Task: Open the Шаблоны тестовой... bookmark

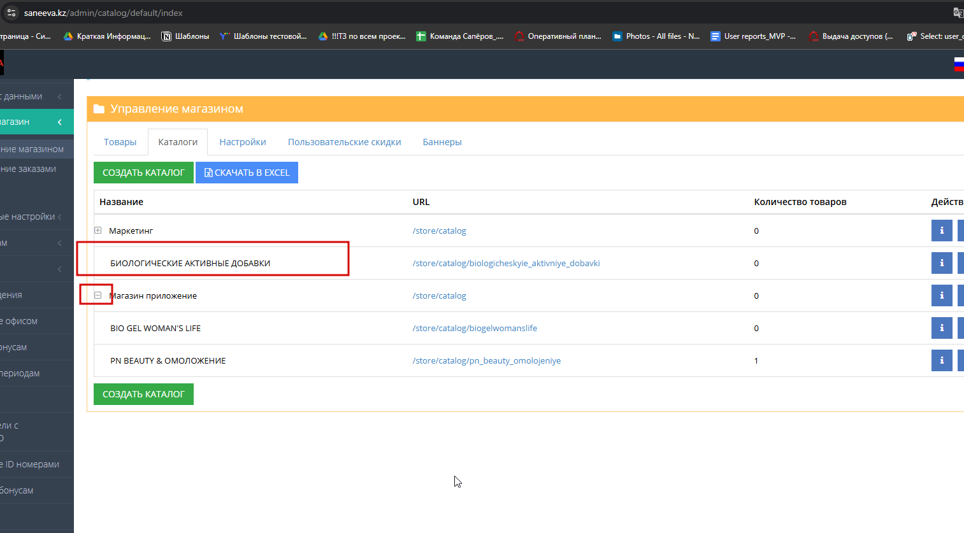Action: [x=263, y=36]
